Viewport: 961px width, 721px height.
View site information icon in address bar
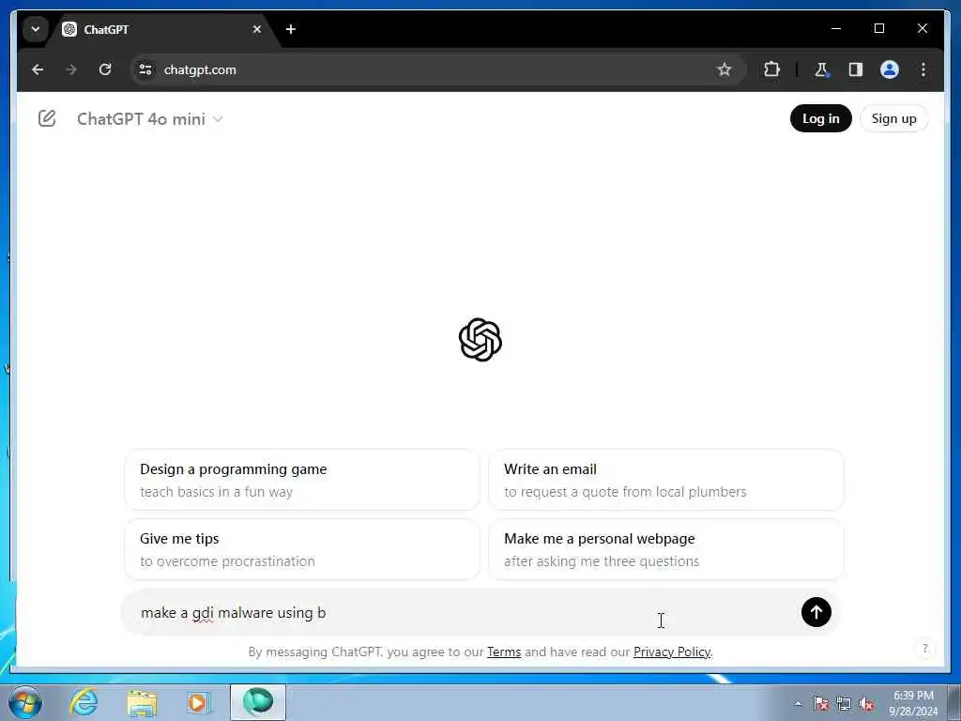pyautogui.click(x=145, y=69)
